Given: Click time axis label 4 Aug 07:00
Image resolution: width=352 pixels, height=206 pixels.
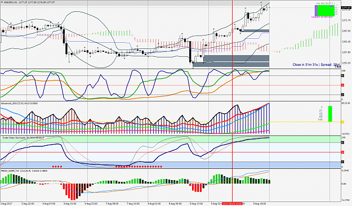Looking at the screenshot, I should point(48,204).
